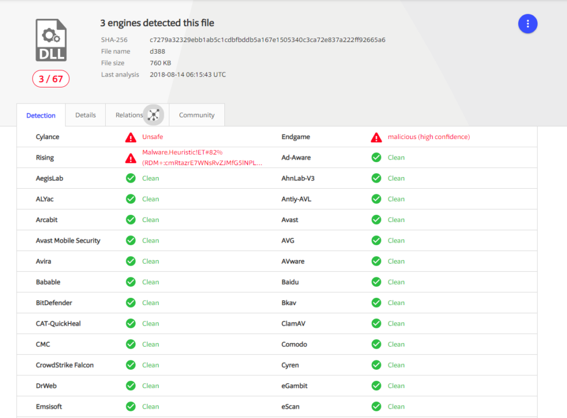Screen dimensions: 567x418
Task: Switch to the Detection tab
Action: click(41, 115)
